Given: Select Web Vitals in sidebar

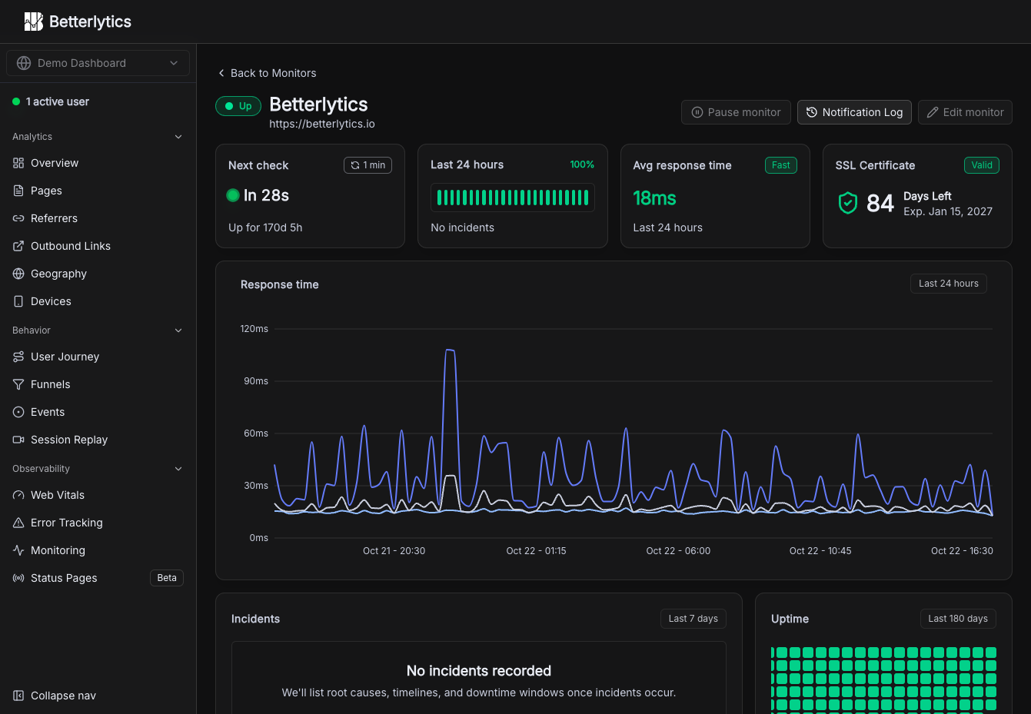Looking at the screenshot, I should 98,495.
